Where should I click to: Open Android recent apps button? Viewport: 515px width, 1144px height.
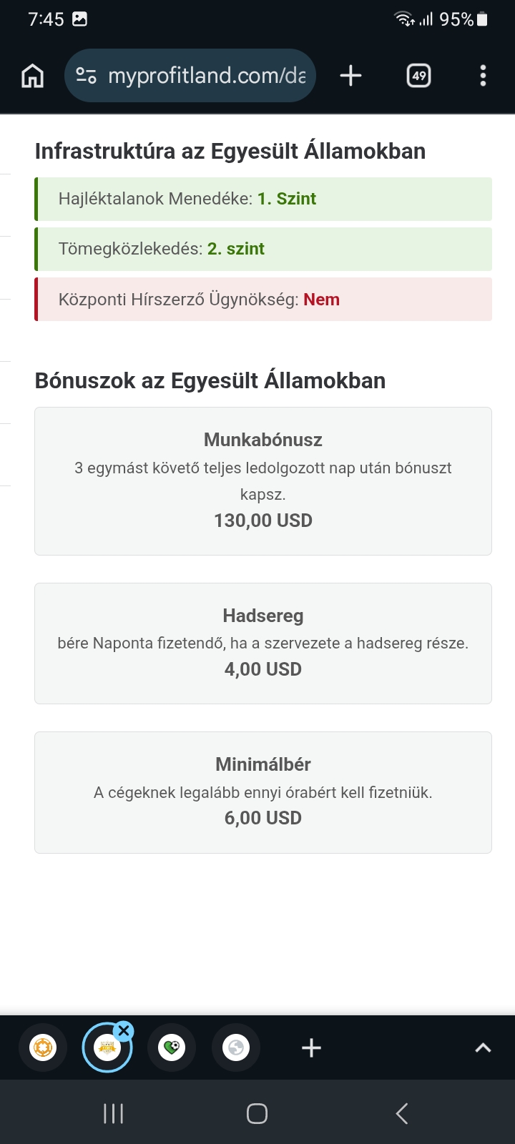coord(114,1113)
